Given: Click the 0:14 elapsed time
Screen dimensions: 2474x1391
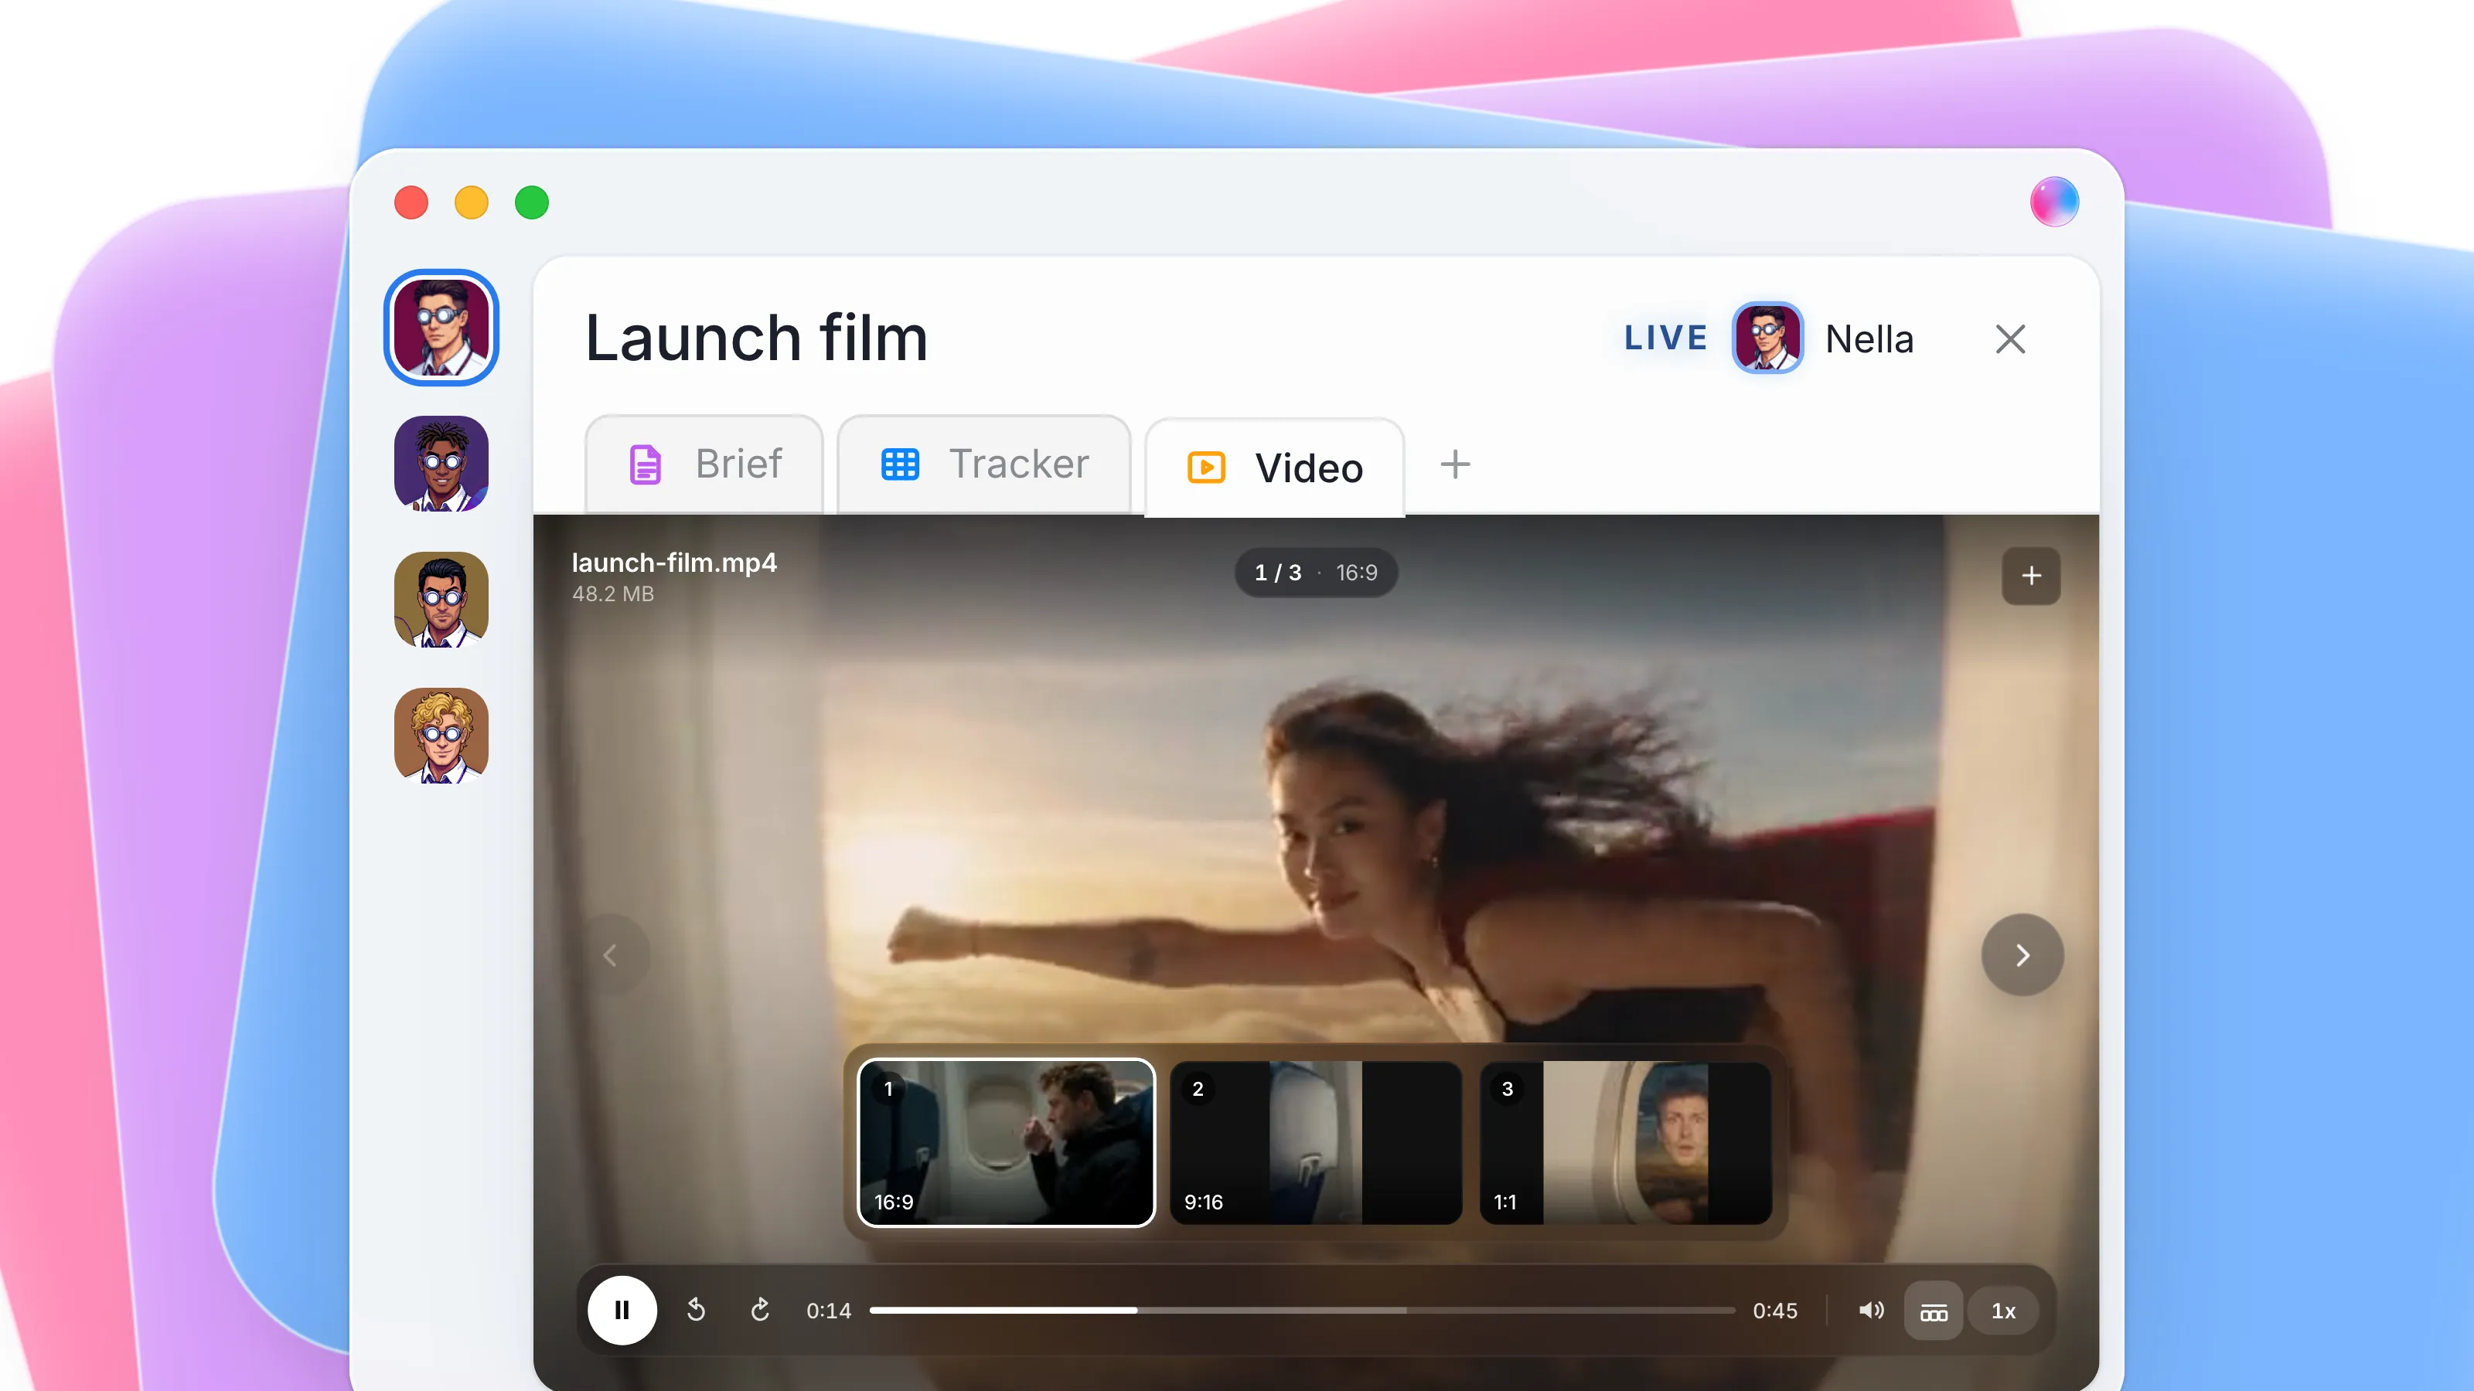Looking at the screenshot, I should pos(829,1311).
